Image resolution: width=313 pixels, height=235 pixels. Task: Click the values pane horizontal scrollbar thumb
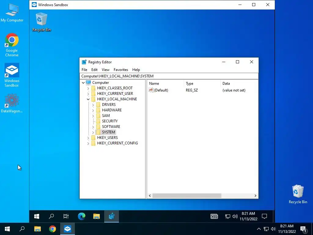tap(187, 196)
